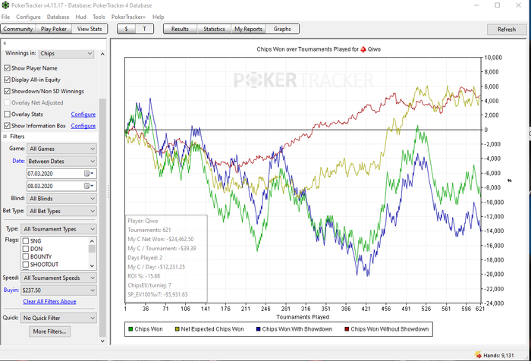Open the Date Between Dates dropdown
531x361 pixels.
[x=62, y=162]
